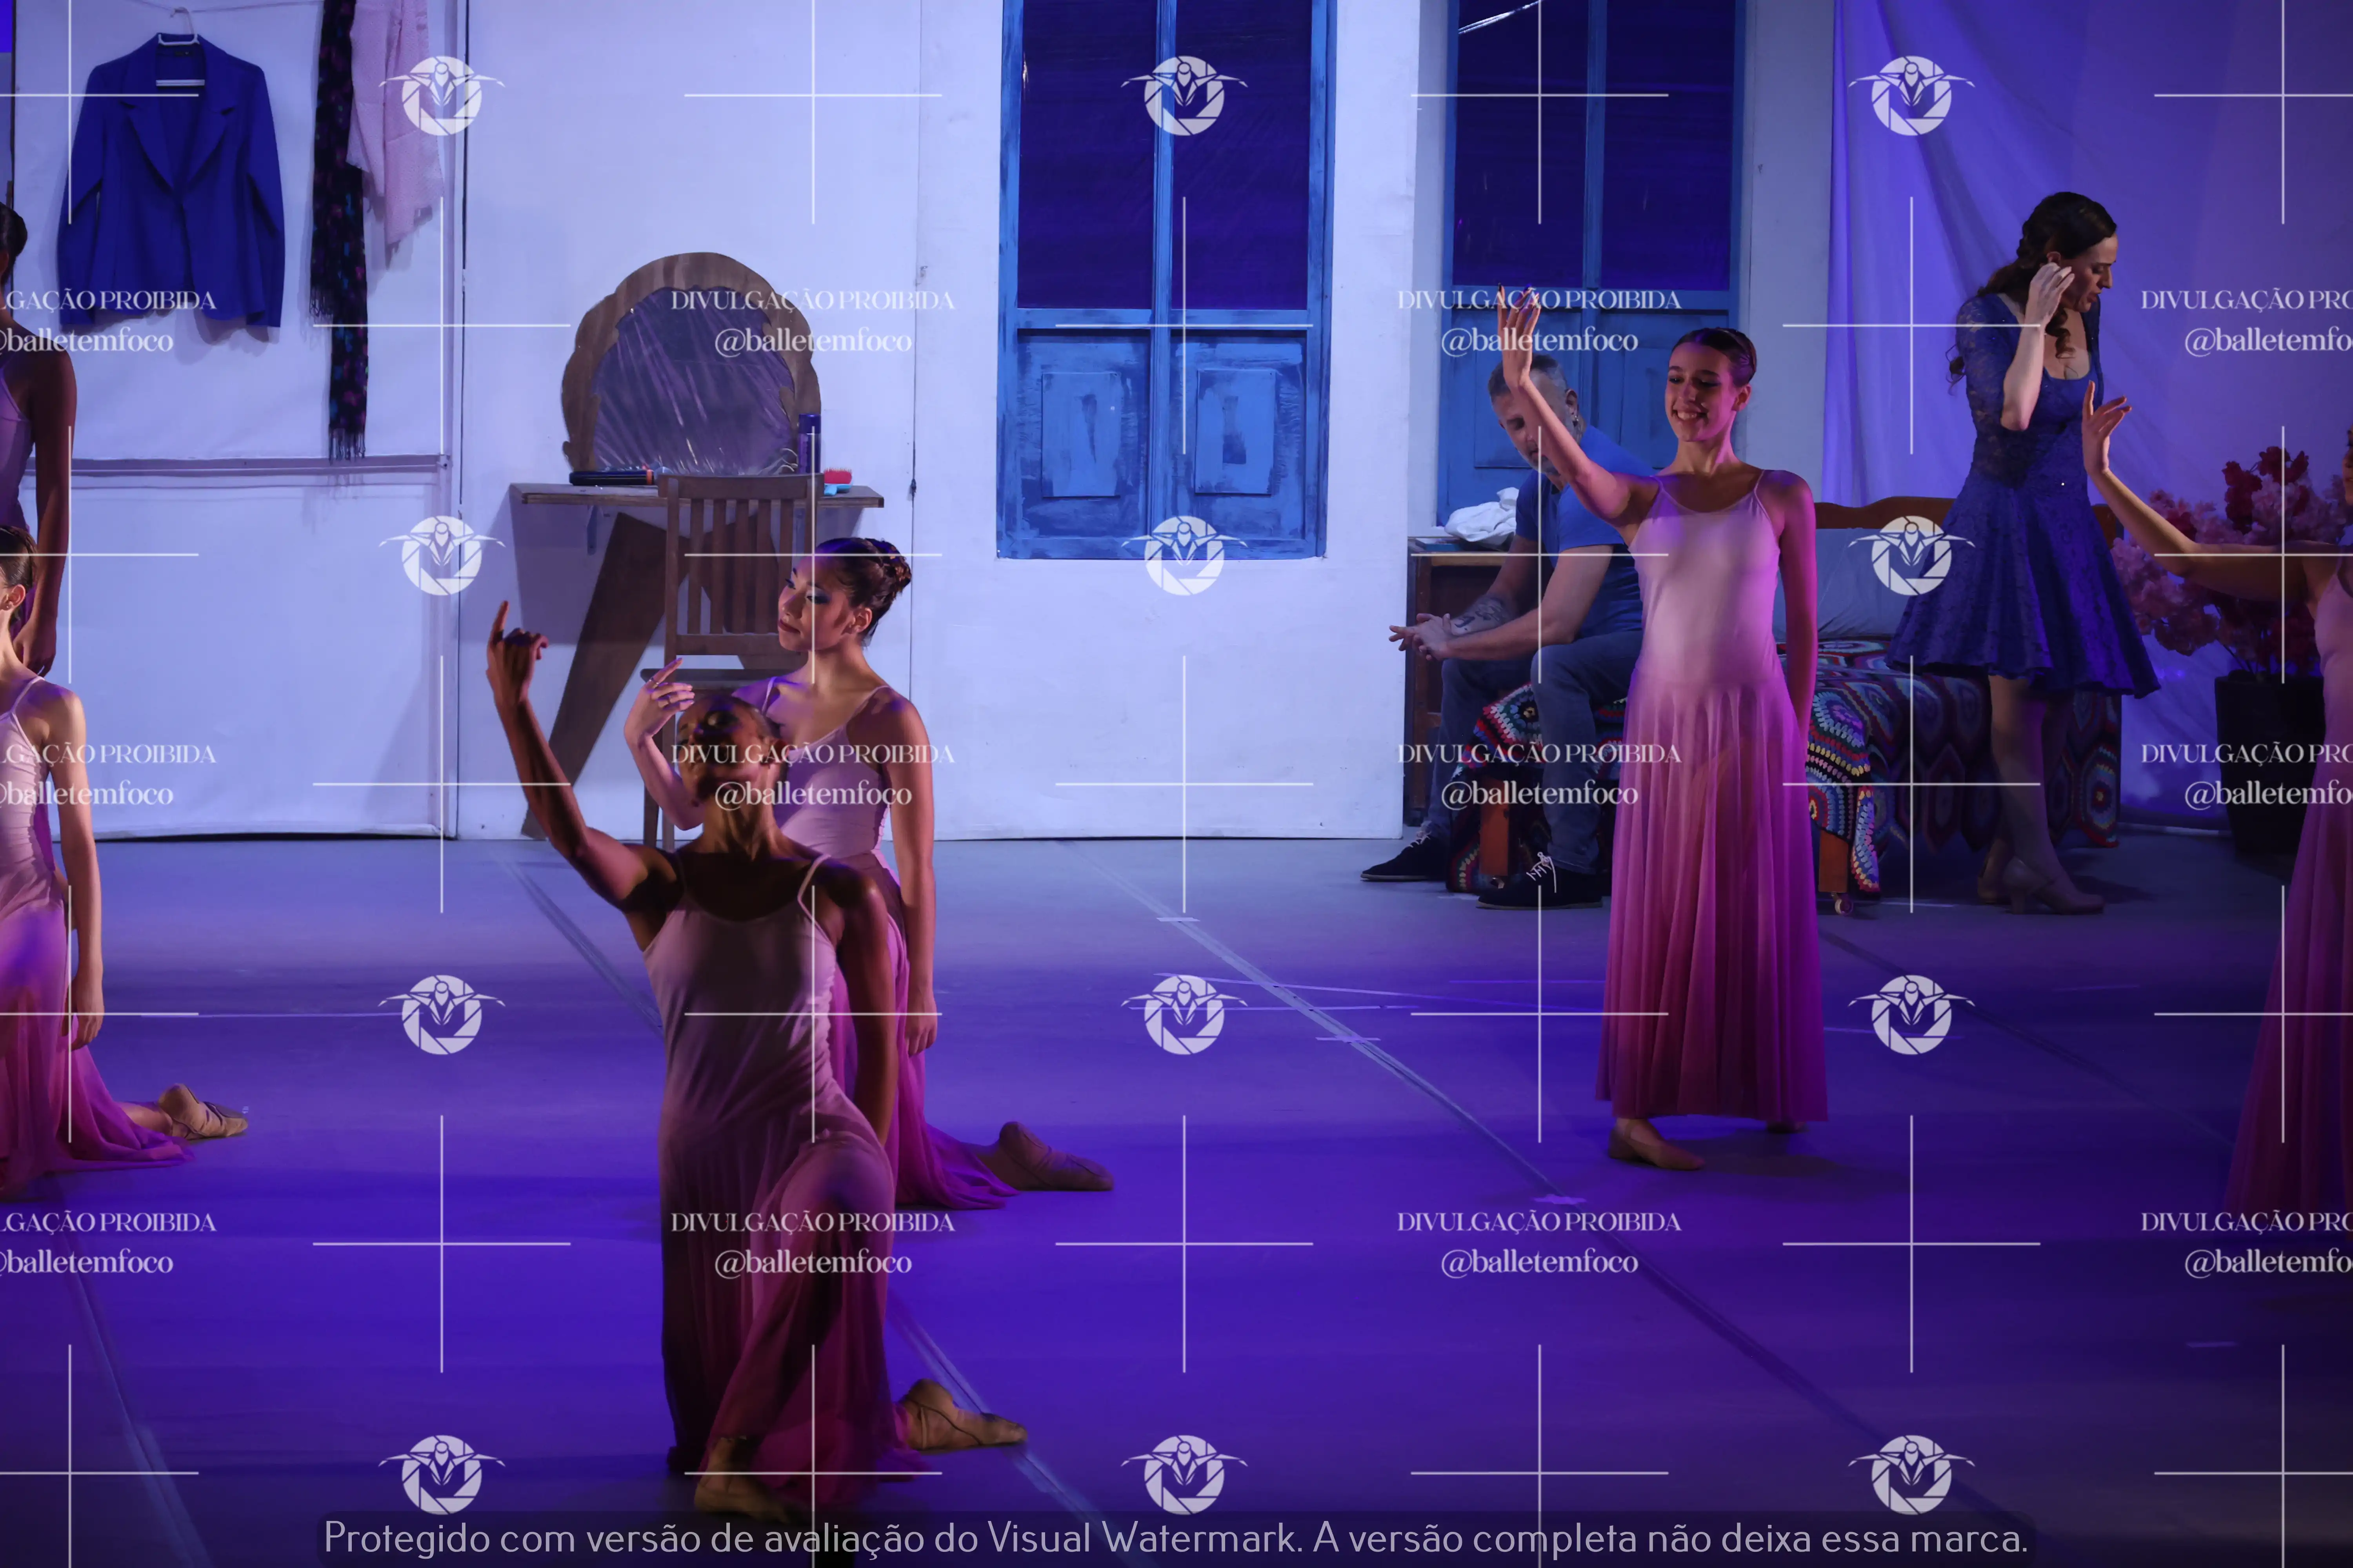Click the dark scarf hanging beside the blazer

[337, 230]
